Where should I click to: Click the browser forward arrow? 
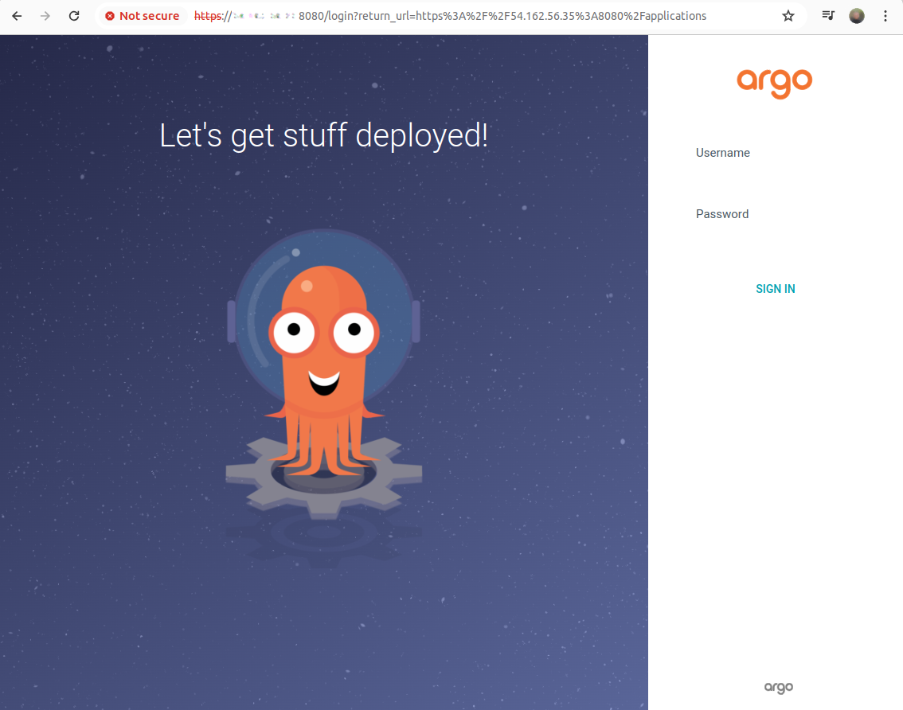45,16
